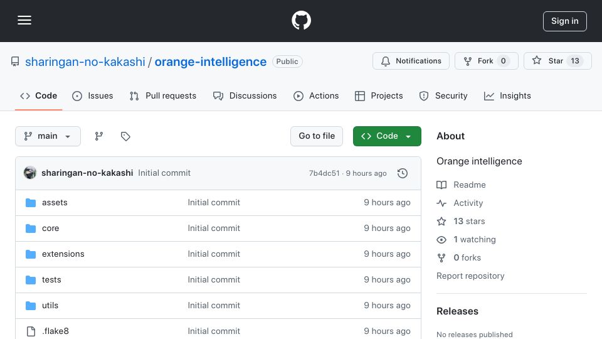Open commit author sharingan-no-kakashi link
The width and height of the screenshot is (602, 339).
click(87, 173)
